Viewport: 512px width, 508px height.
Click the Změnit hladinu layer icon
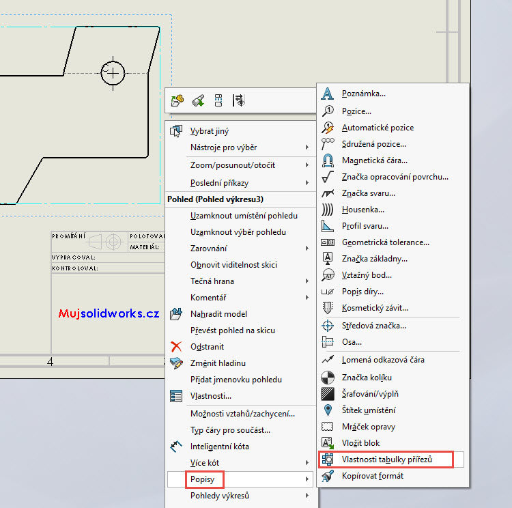click(x=176, y=363)
